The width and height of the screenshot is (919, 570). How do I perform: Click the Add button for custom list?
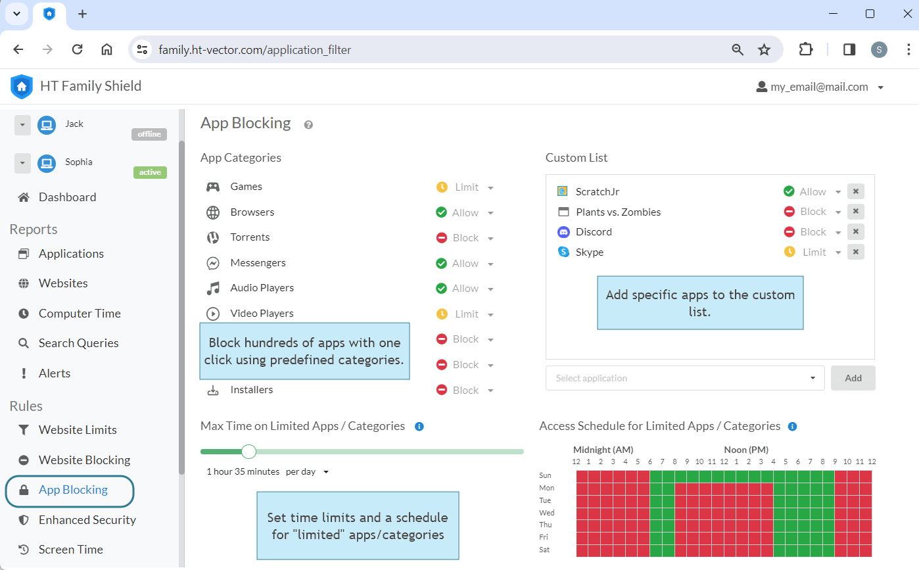[x=853, y=378]
